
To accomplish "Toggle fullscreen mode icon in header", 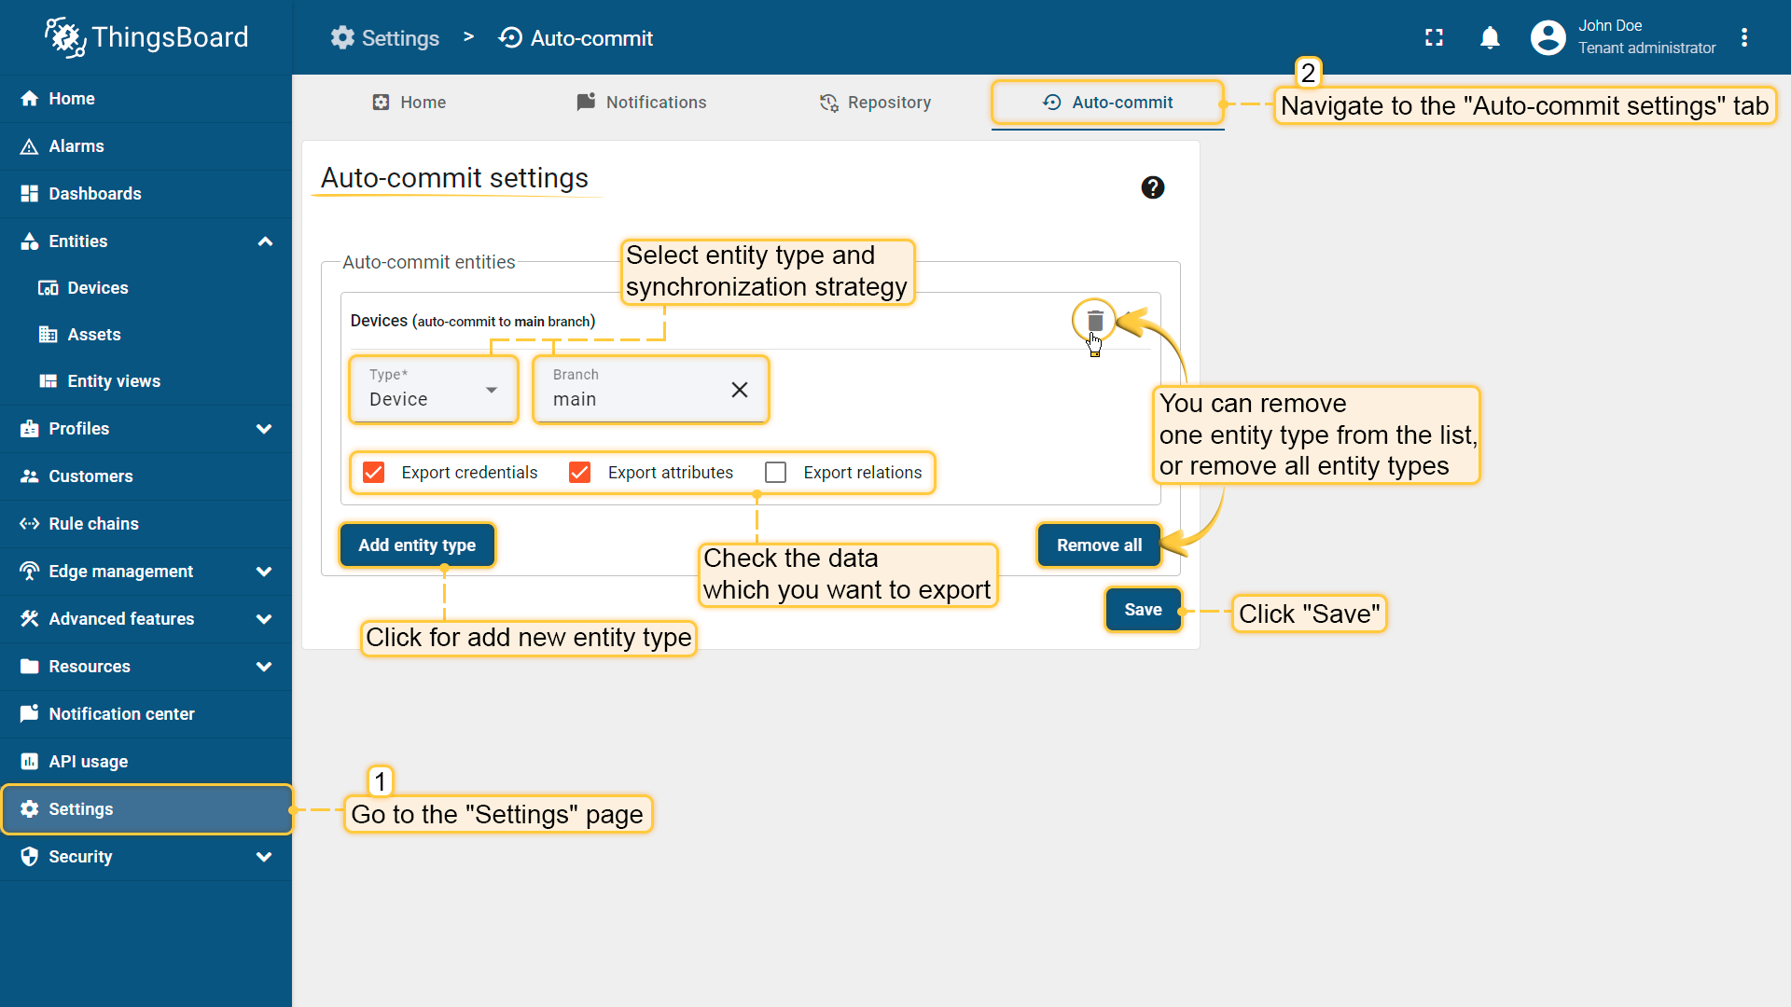I will [1434, 37].
